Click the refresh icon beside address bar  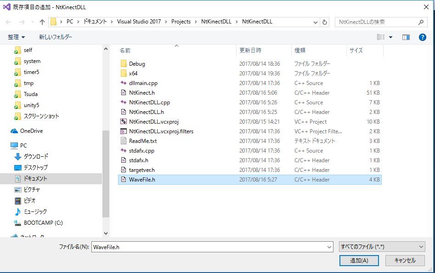tap(325, 22)
